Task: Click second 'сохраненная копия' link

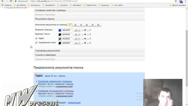Action: tap(64, 96)
